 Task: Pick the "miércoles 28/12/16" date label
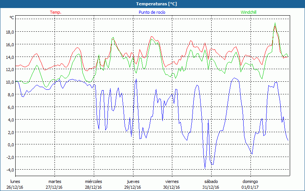(93, 184)
